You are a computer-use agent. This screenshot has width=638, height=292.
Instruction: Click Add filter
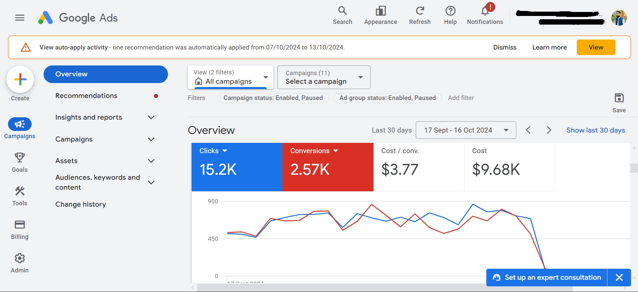pos(461,98)
